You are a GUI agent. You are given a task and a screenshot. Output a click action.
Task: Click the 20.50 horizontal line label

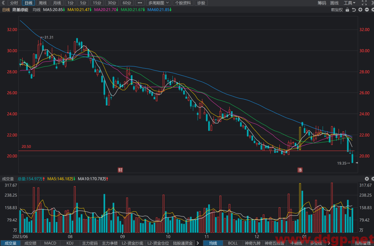pyautogui.click(x=26, y=147)
